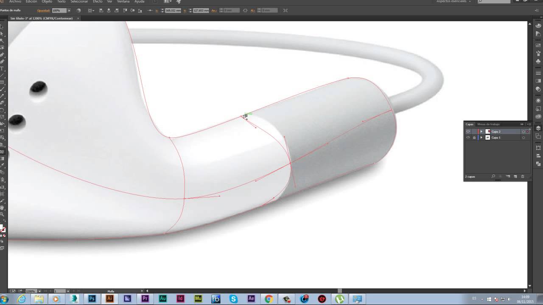Select the Selection arrow tool

pyautogui.click(x=2, y=26)
